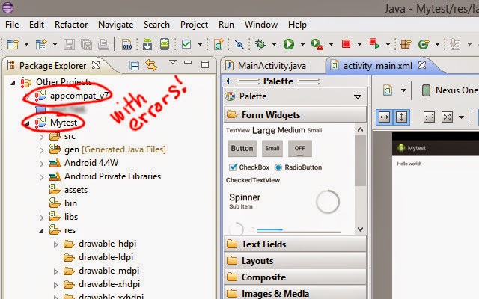
Task: Click the New Java Package icon
Action: 406,45
